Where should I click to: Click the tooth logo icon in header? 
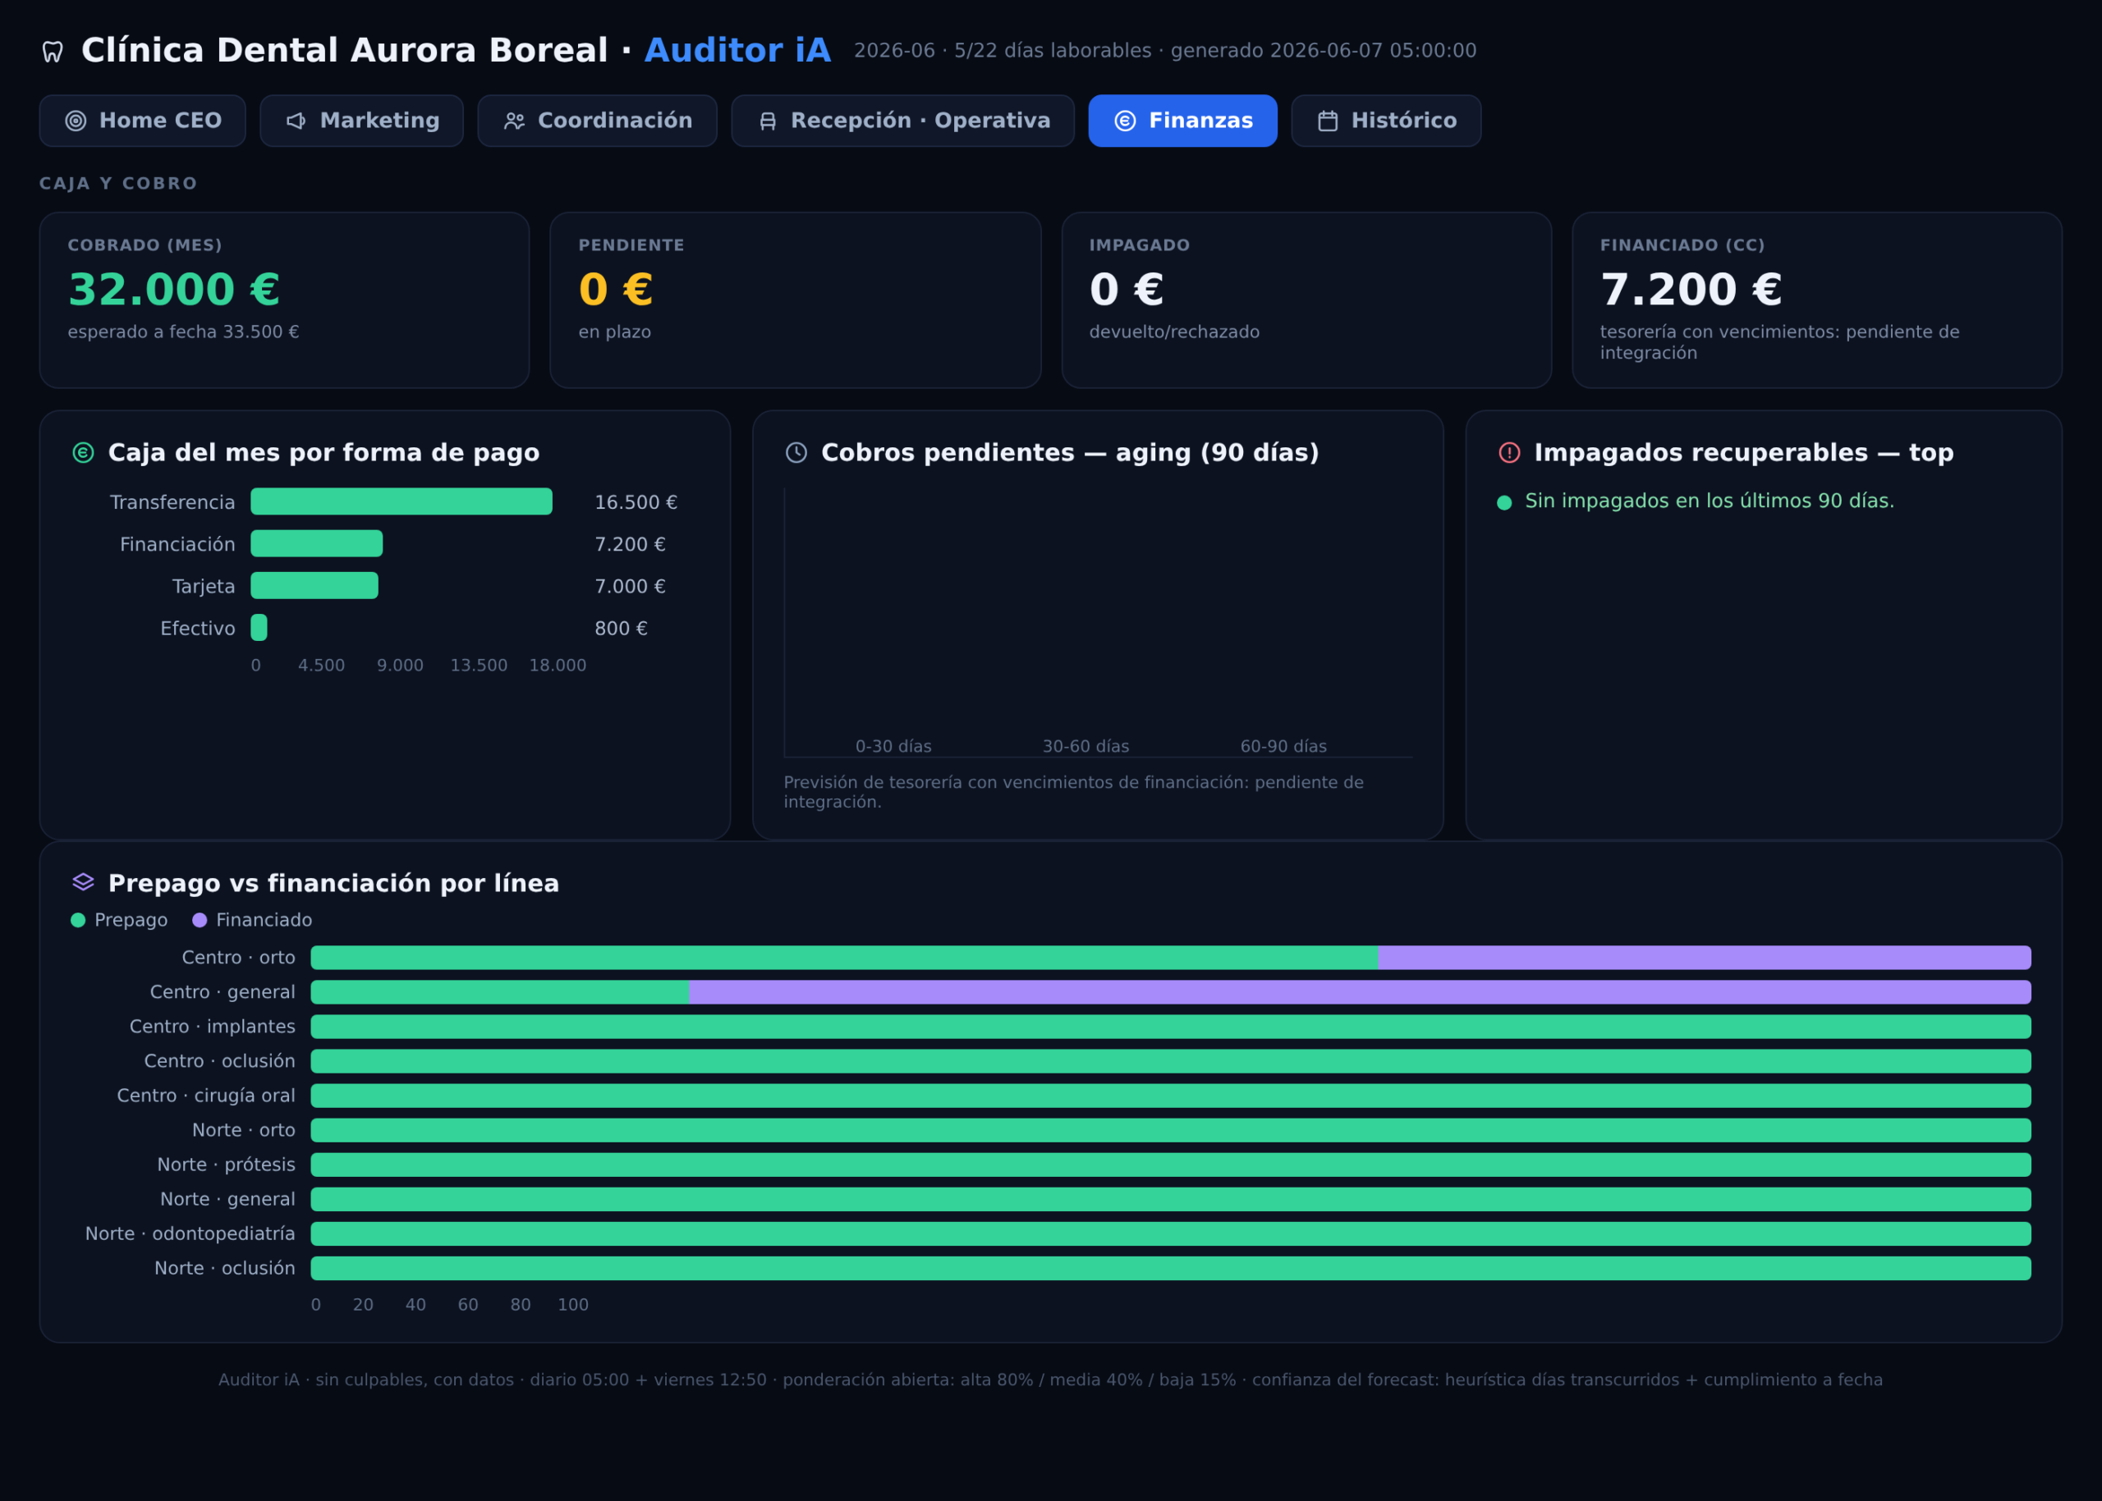tap(53, 52)
